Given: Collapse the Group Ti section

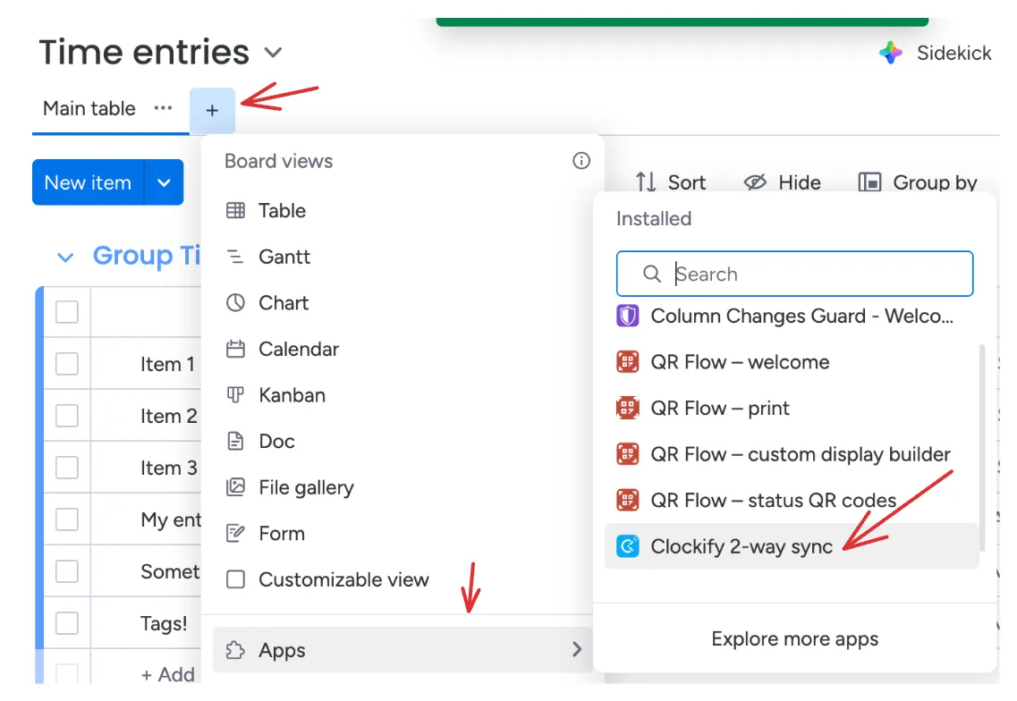Looking at the screenshot, I should tap(64, 256).
